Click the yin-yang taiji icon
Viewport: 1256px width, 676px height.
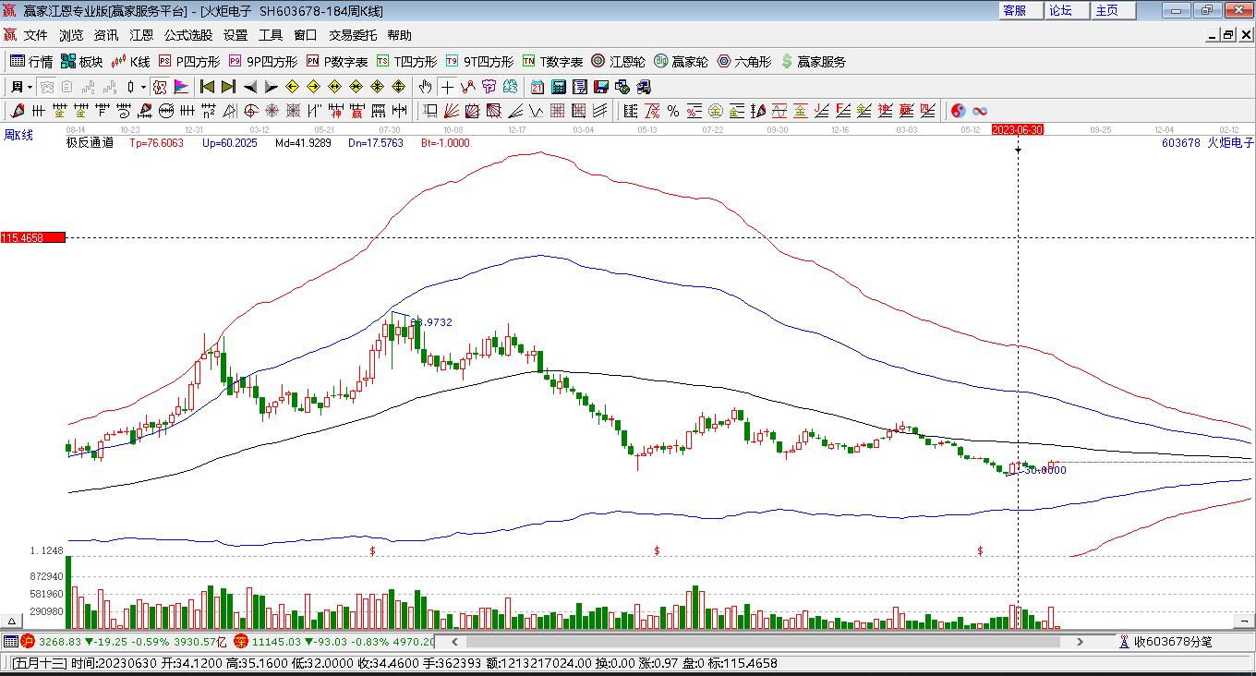click(958, 111)
